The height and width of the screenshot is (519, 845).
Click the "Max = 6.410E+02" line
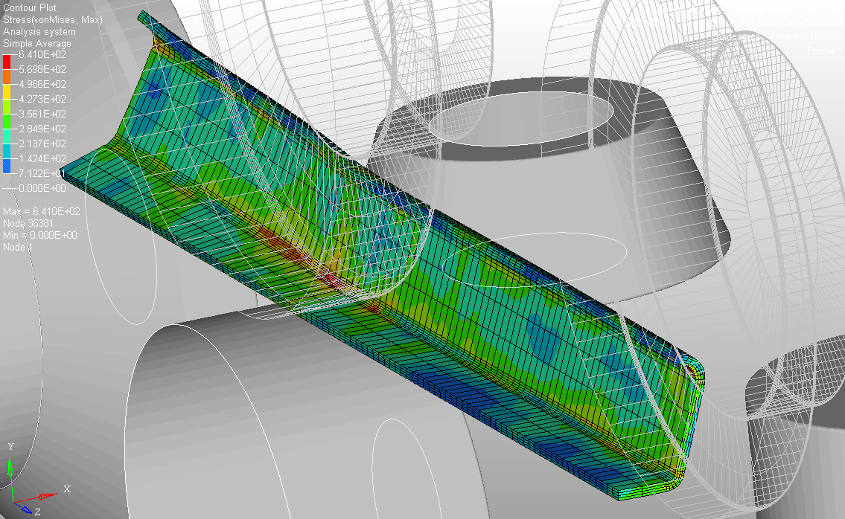[42, 212]
